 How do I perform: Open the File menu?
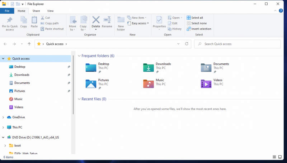pos(7,11)
